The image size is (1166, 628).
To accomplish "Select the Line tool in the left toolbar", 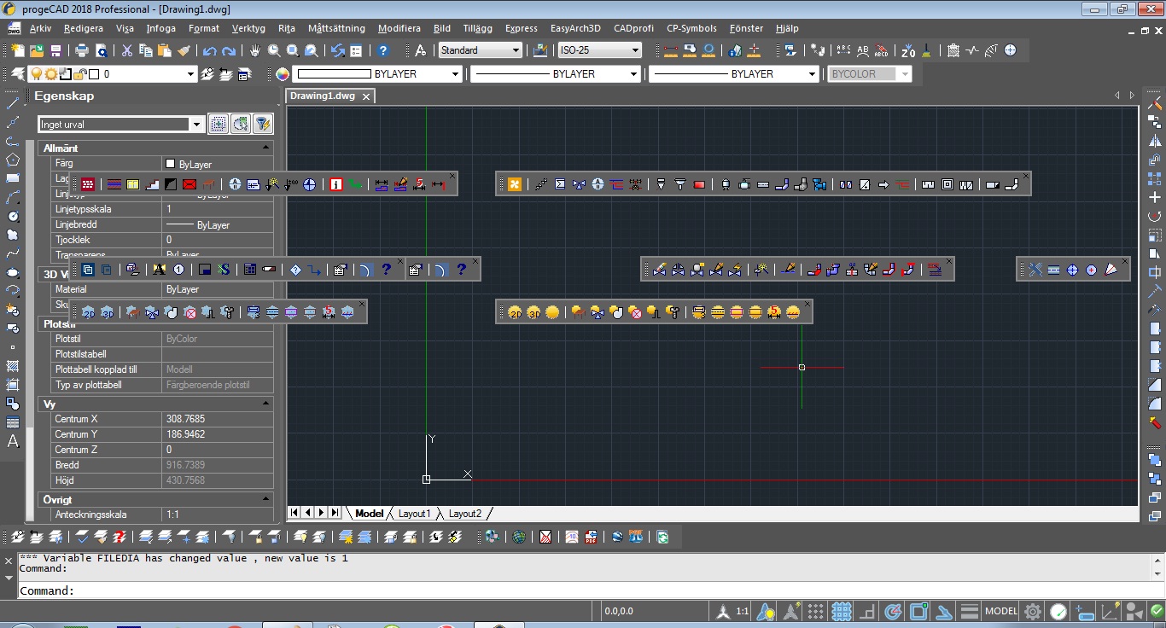I will [13, 103].
